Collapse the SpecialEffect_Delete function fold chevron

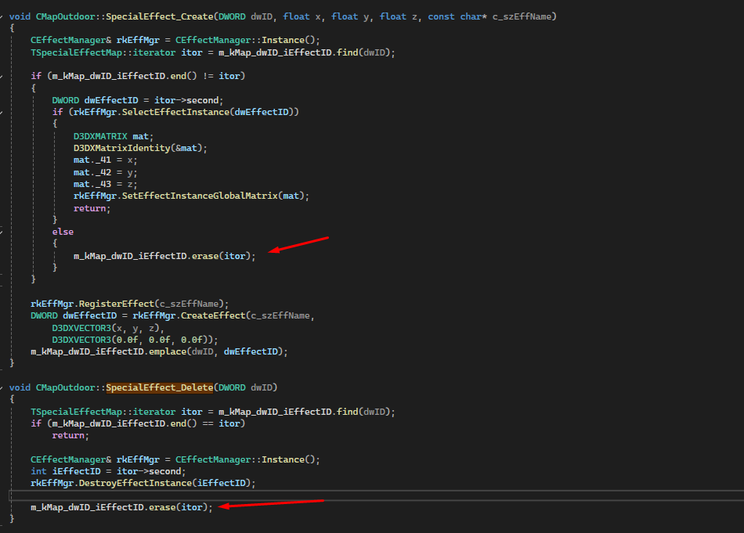[2, 387]
